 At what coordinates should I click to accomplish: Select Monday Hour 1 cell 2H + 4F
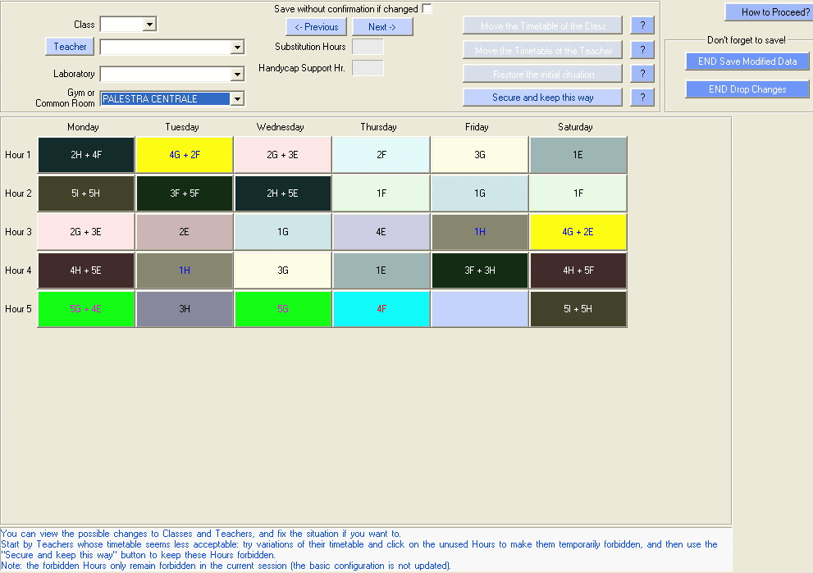point(86,154)
